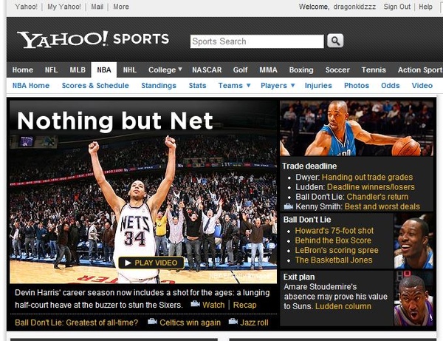The width and height of the screenshot is (443, 341).
Task: Open the Golf tab
Action: pos(240,70)
